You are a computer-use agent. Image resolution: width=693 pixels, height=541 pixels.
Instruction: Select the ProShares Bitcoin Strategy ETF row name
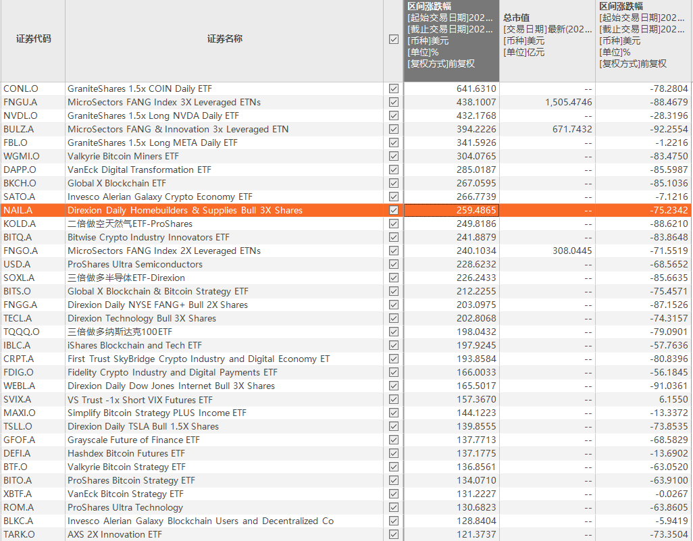coord(131,480)
